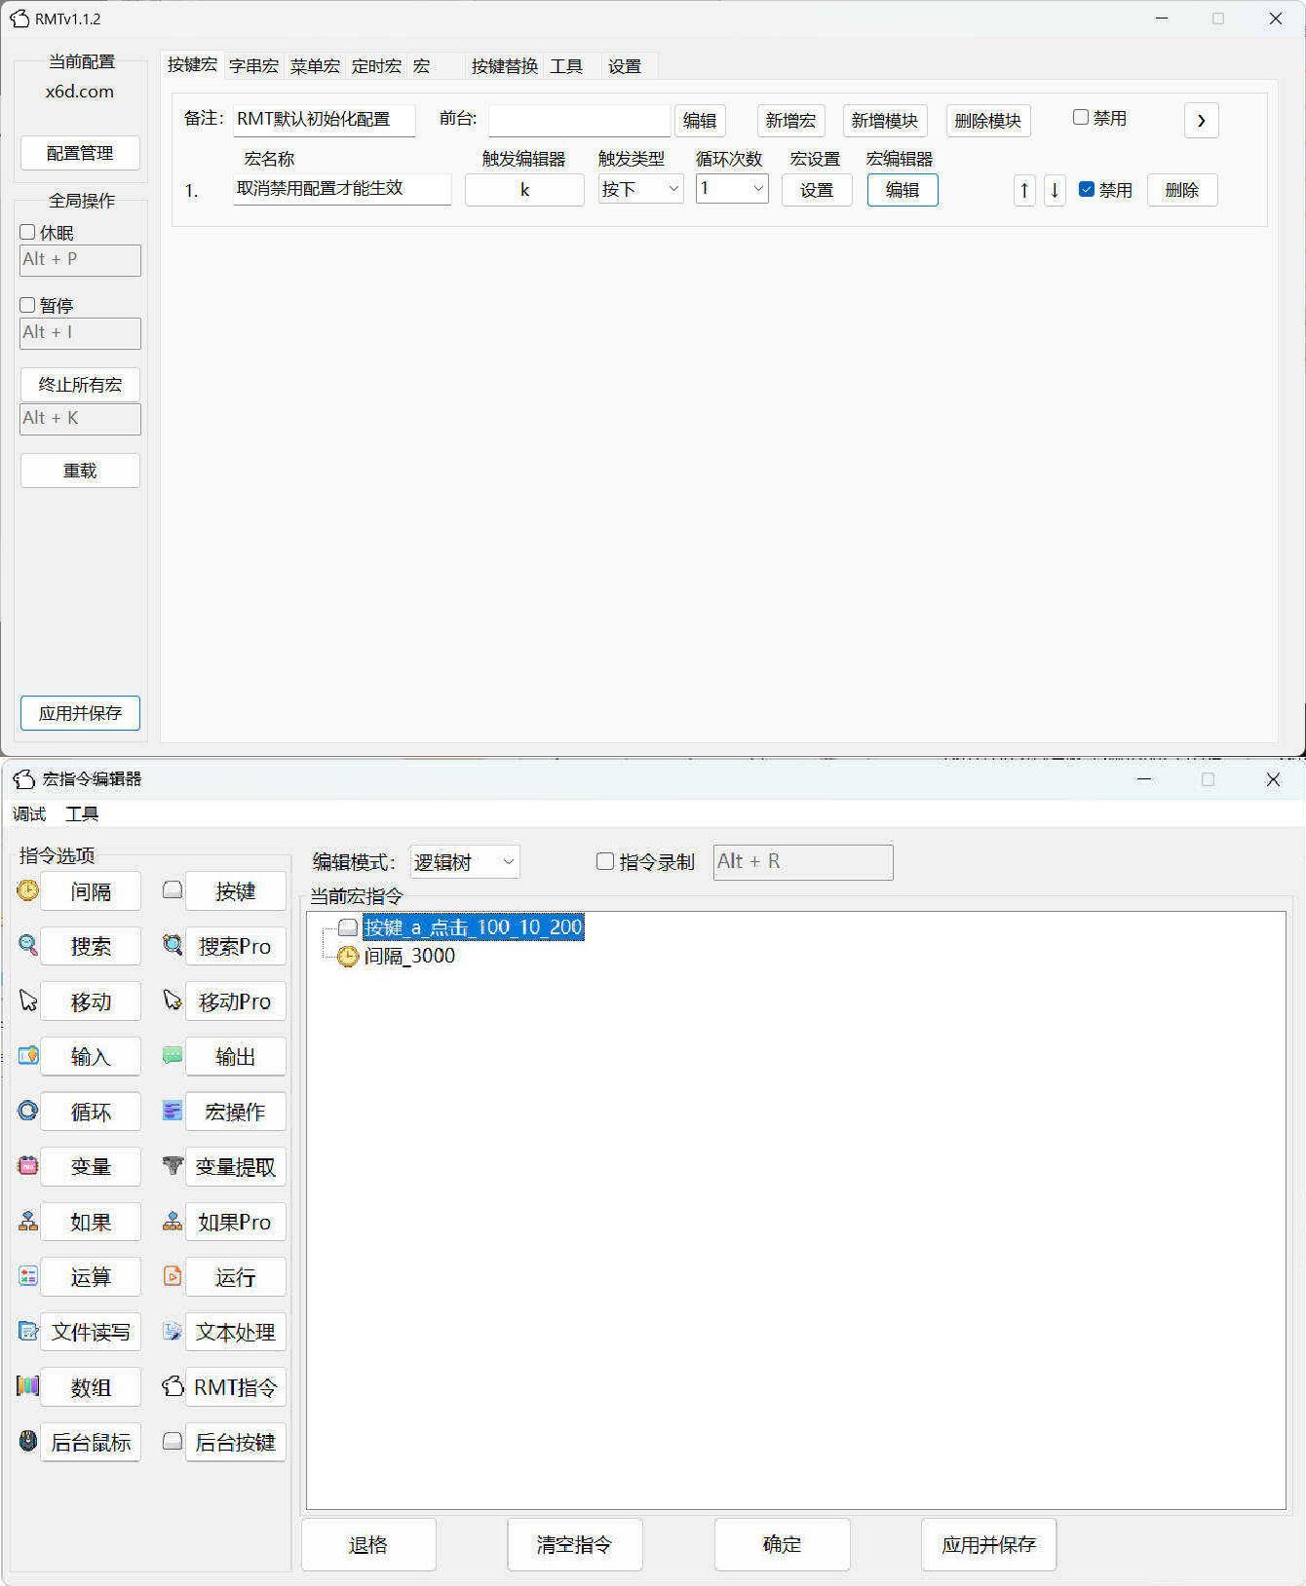Click the loop icon beside 循环

28,1111
